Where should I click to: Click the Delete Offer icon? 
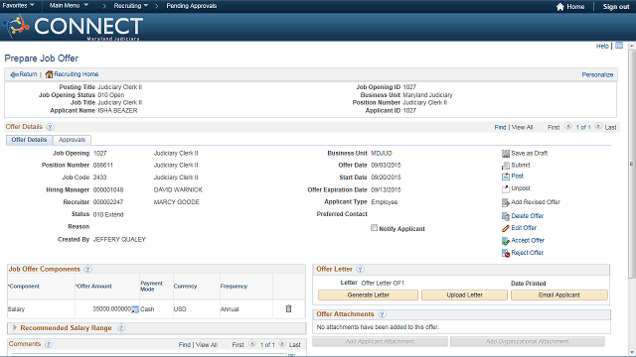tap(506, 216)
